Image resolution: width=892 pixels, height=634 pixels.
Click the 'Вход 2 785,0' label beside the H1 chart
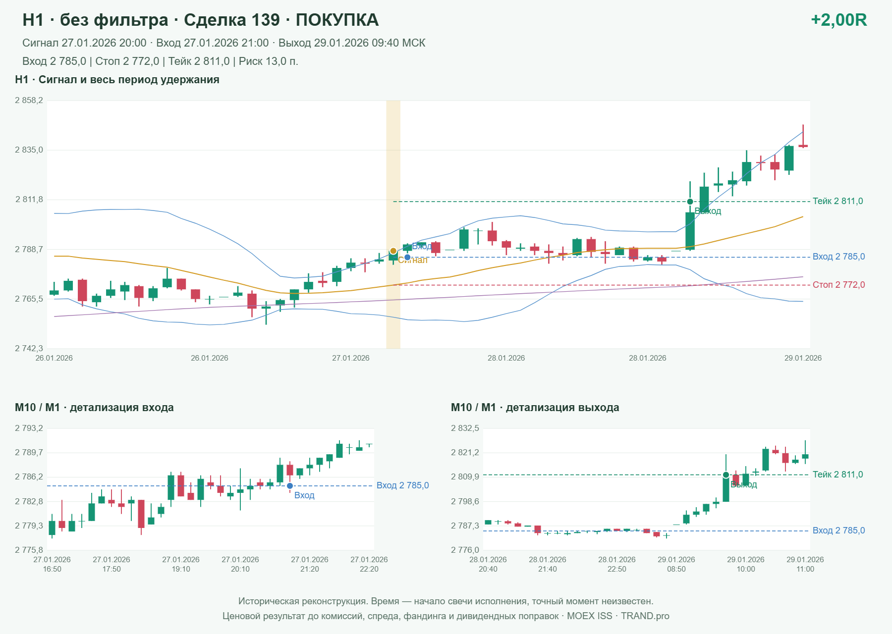coord(838,257)
